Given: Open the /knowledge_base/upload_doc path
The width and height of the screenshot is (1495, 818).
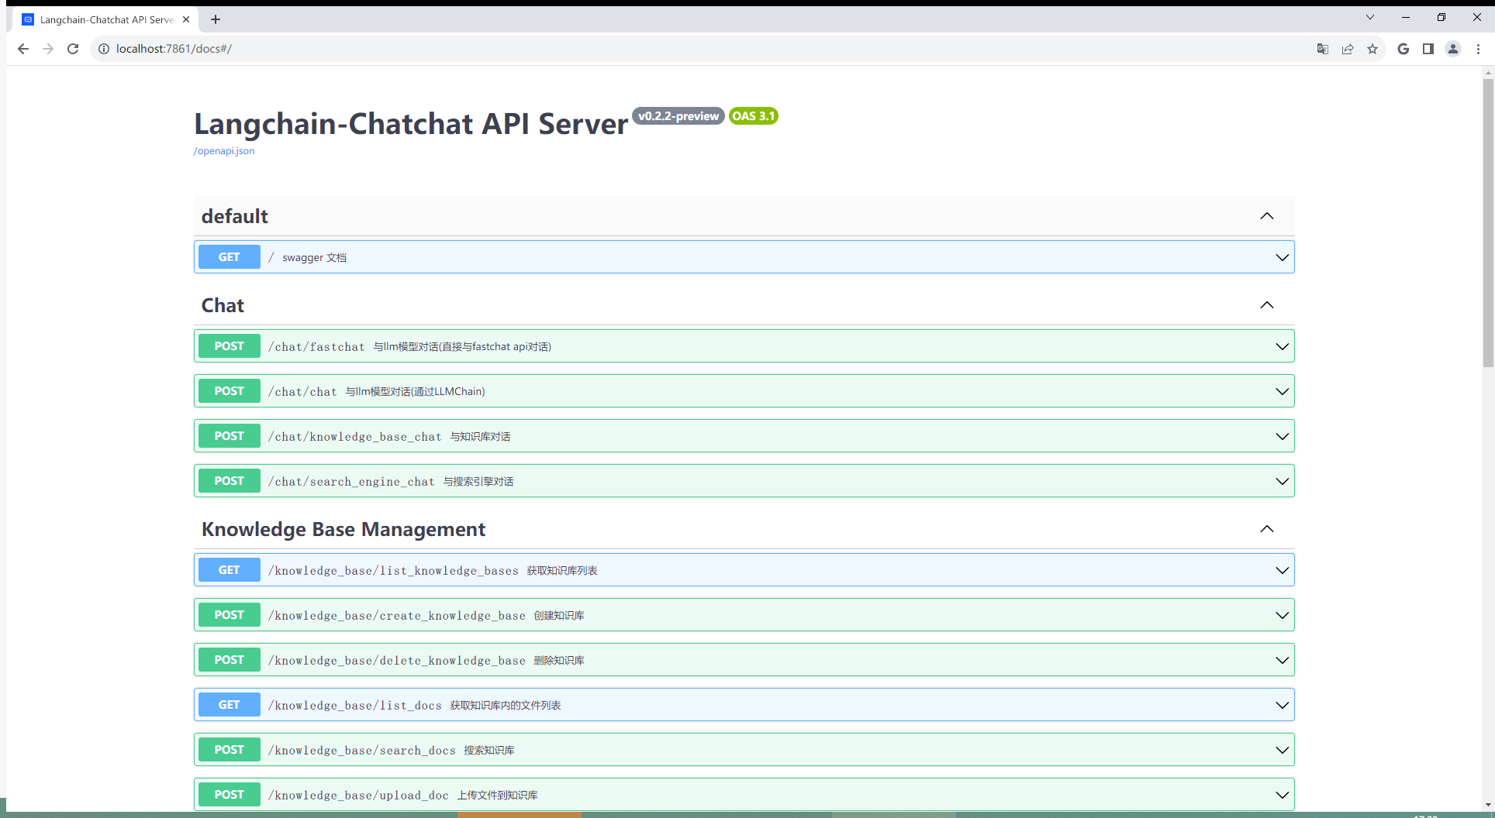Looking at the screenshot, I should (x=358, y=796).
